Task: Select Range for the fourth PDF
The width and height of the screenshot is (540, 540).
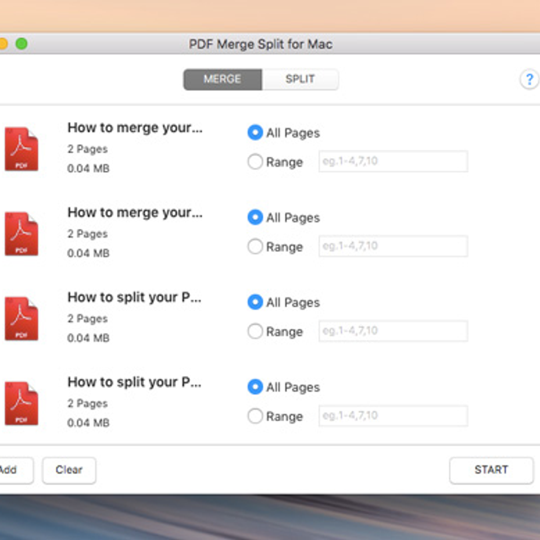Action: coord(255,416)
